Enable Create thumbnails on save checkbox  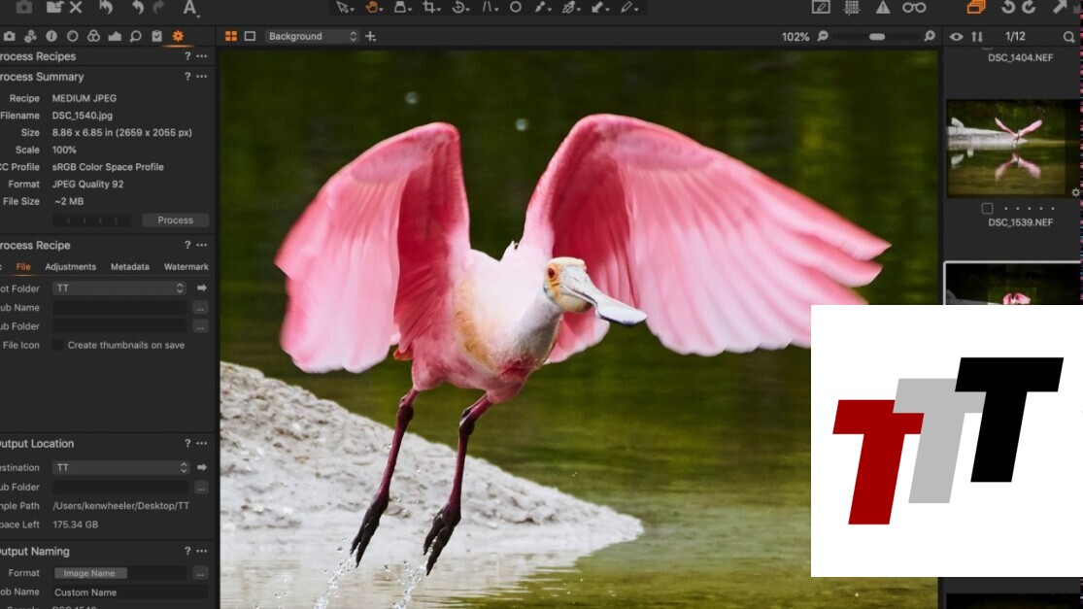pos(58,345)
